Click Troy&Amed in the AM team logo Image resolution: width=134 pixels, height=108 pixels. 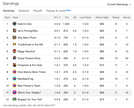tap(14, 44)
